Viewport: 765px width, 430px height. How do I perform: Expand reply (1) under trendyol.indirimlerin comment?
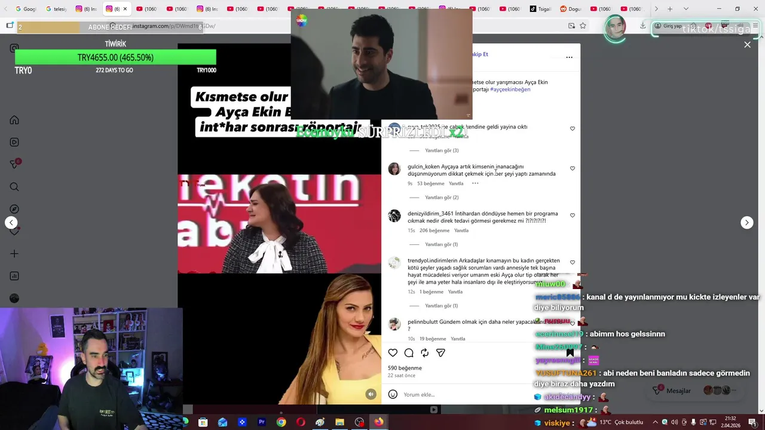(x=441, y=306)
